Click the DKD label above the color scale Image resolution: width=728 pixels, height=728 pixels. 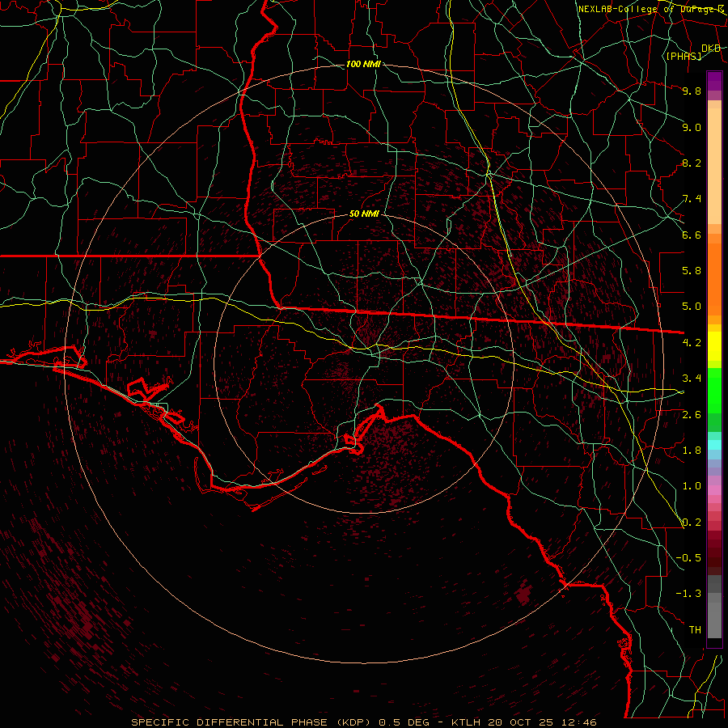pos(711,49)
